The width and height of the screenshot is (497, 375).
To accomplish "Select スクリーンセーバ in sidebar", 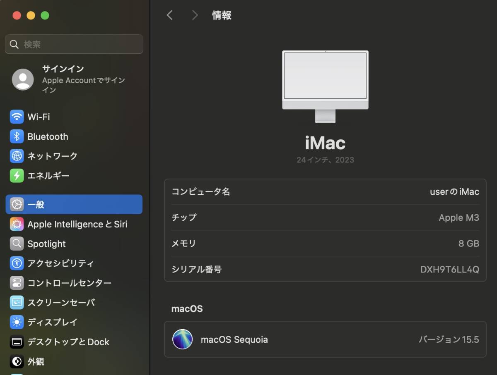I will point(61,303).
